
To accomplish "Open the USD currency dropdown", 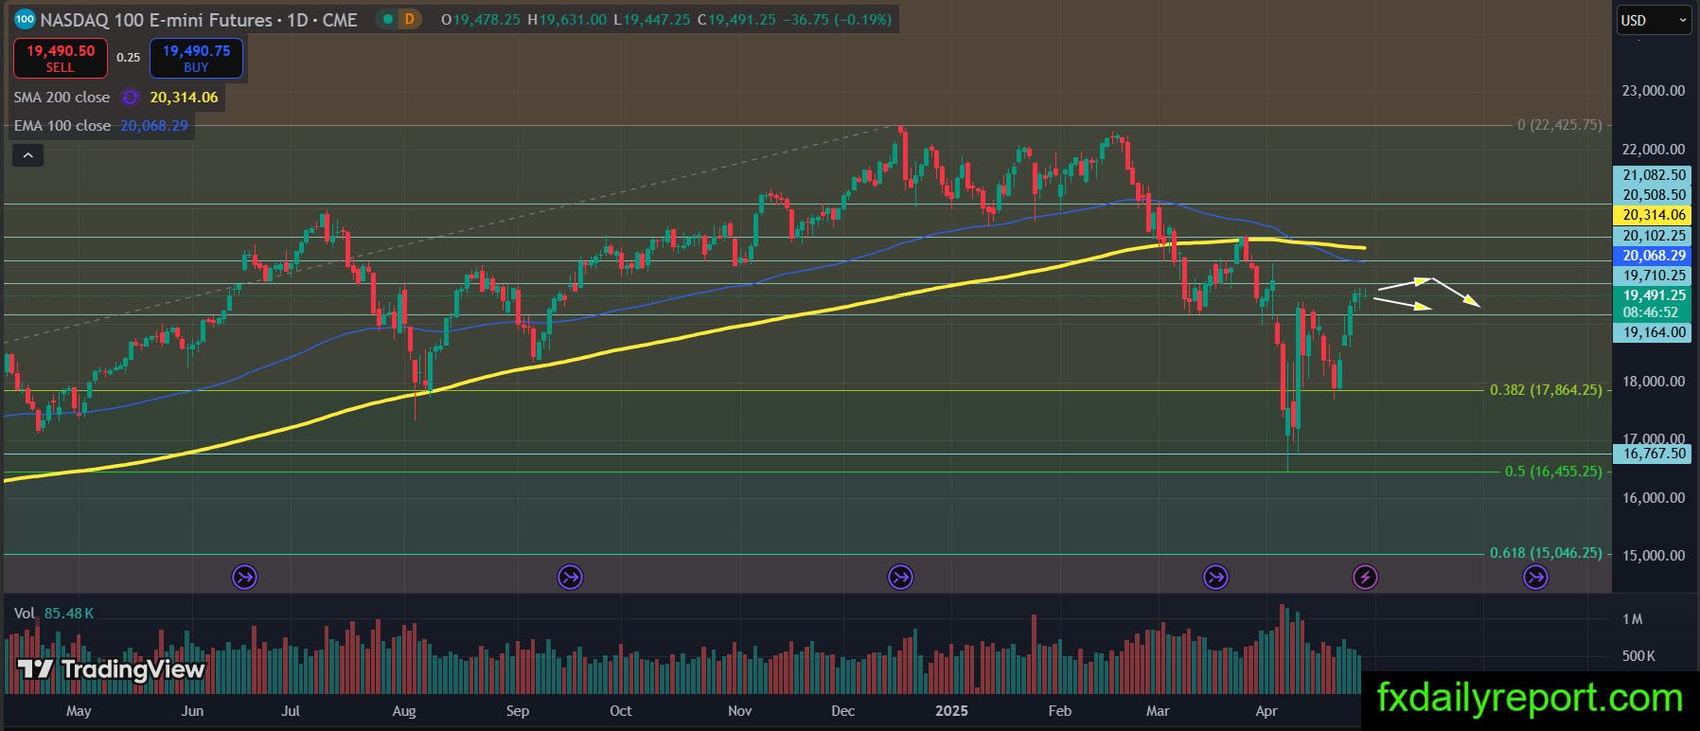I will click(x=1654, y=20).
